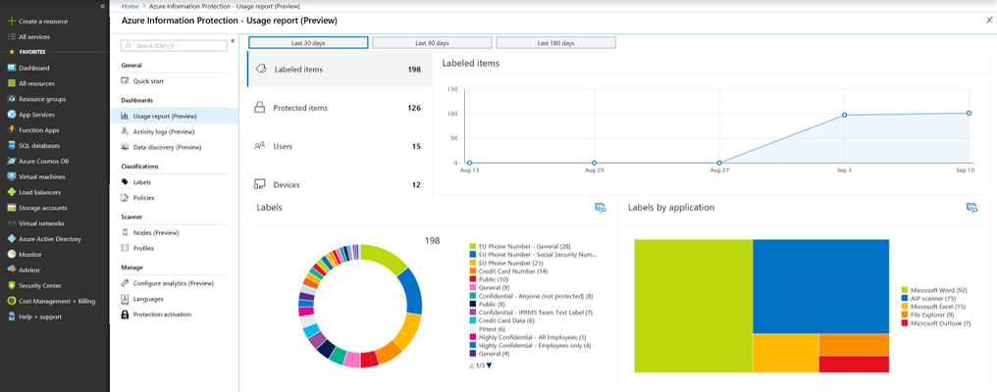
Task: Click the Labels tag icon under Classifications
Action: (x=126, y=182)
